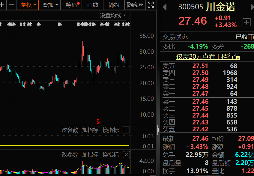Click the 仅需20元查看十档行情 link
254x176 pixels.
[208, 56]
